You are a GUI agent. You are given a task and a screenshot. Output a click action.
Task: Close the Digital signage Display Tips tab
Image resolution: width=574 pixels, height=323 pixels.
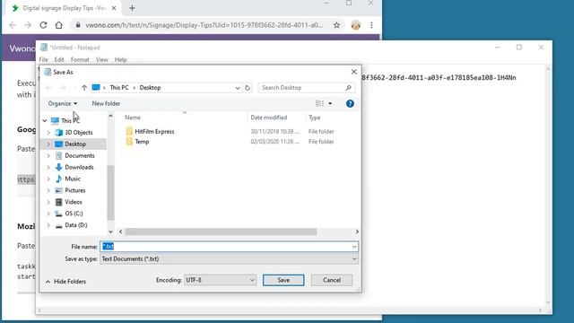(114, 8)
